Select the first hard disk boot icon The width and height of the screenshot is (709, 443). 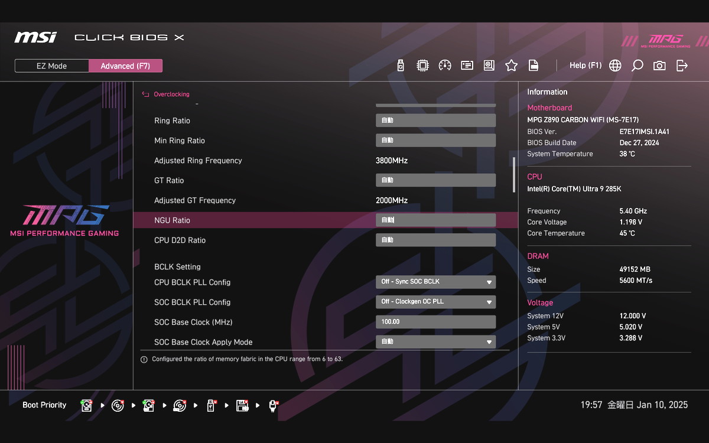tap(87, 405)
